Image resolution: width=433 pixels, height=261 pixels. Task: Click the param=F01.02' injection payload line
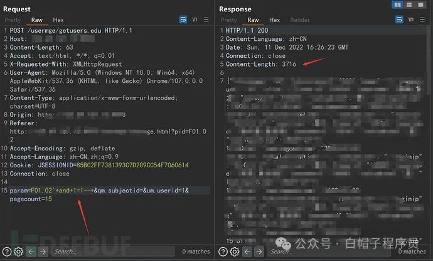click(99, 191)
